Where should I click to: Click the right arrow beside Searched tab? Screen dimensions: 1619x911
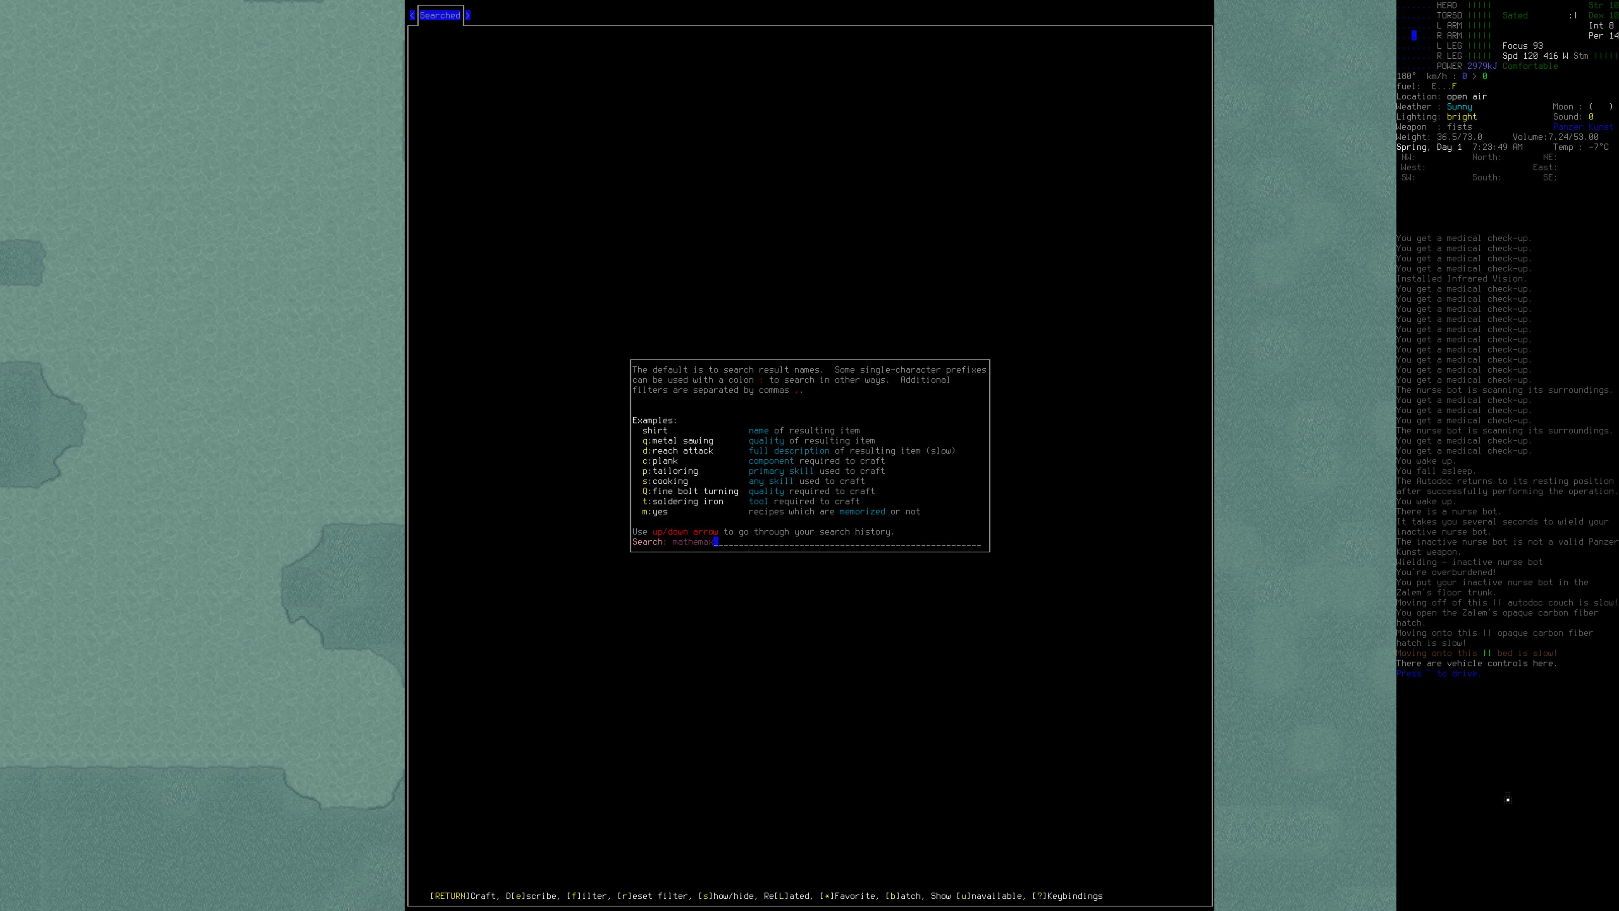click(468, 16)
